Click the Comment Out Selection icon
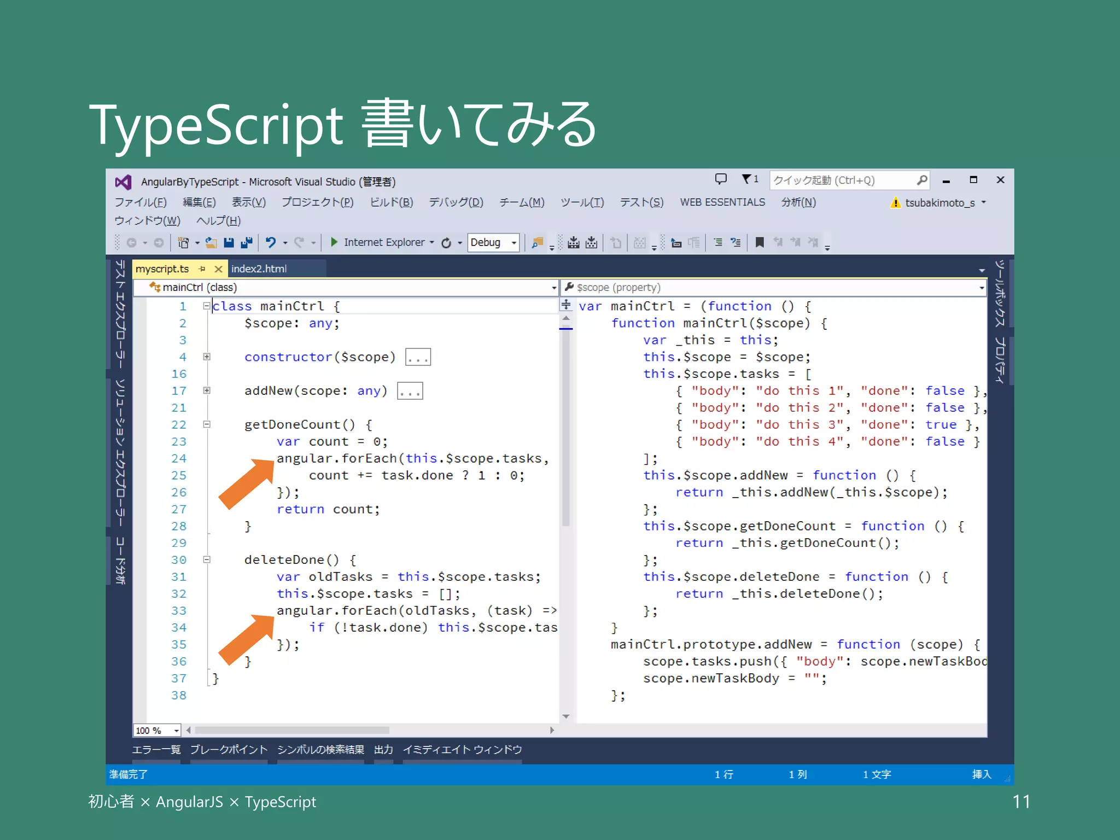 pos(718,242)
